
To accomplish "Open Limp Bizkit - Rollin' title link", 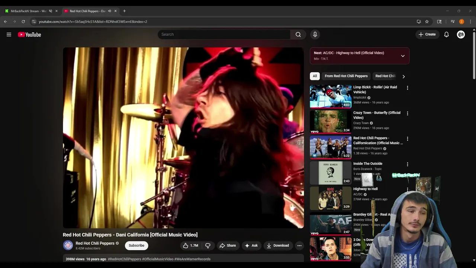I will 375,90.
